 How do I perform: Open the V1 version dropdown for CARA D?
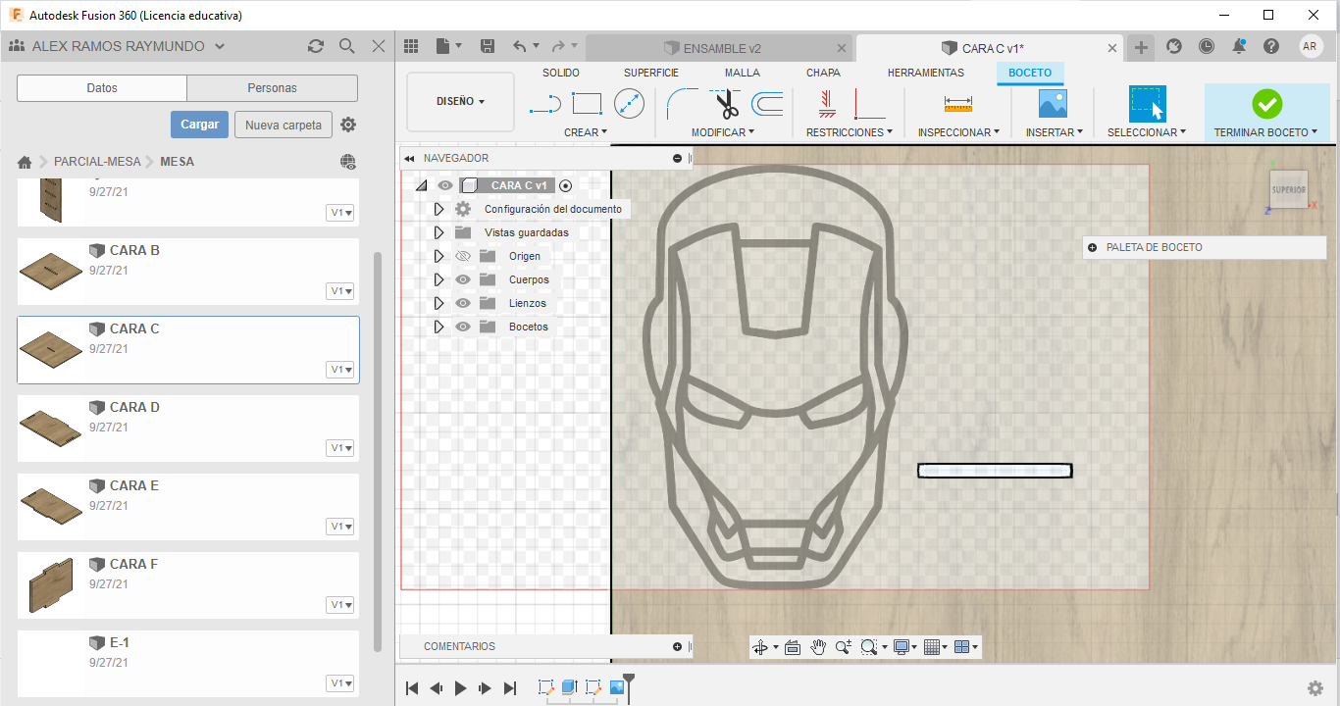(x=340, y=448)
